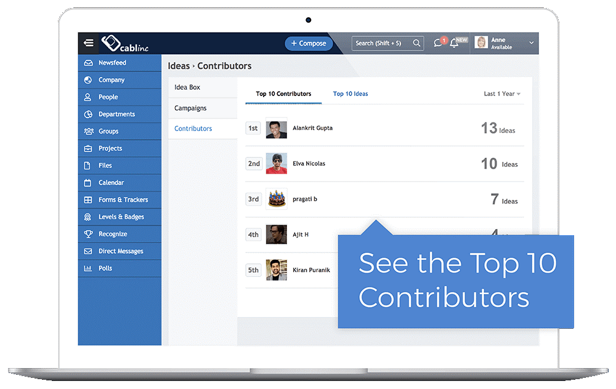Switch to Top 10 Ideas tab
This screenshot has height=389, width=616.
(x=351, y=94)
